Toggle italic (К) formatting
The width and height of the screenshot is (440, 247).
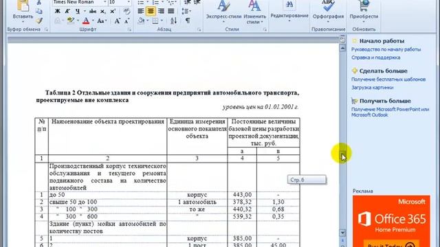pyautogui.click(x=67, y=11)
